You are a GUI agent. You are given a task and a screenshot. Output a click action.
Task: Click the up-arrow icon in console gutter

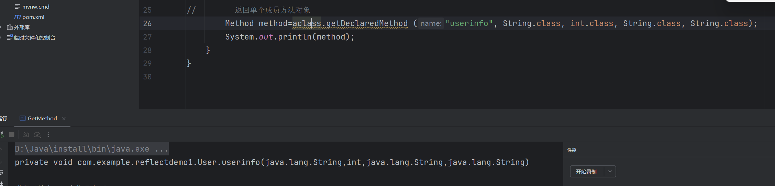[1, 150]
